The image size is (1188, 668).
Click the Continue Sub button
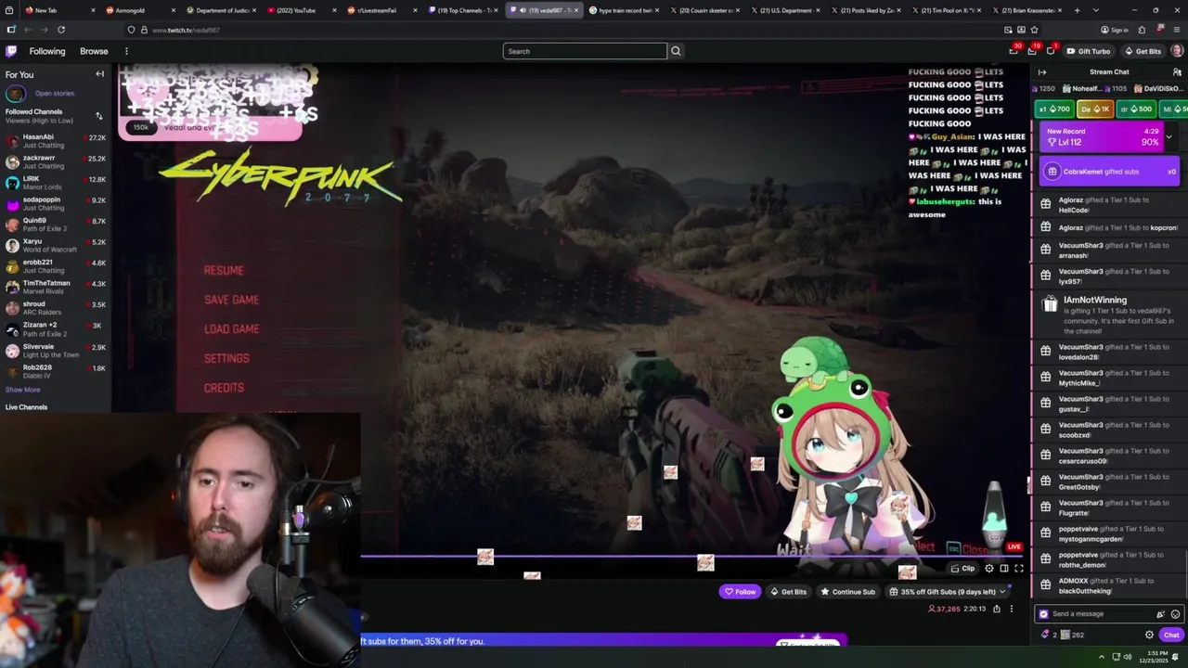click(847, 592)
